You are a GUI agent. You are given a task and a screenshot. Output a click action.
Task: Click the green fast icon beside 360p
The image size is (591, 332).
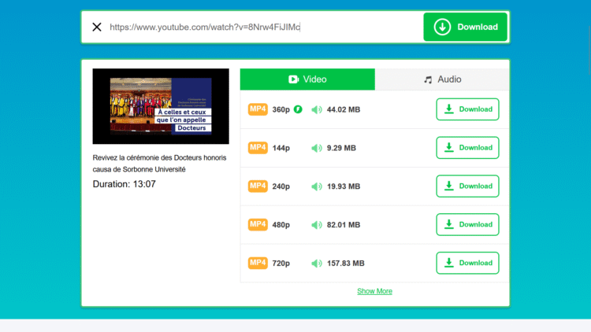298,109
